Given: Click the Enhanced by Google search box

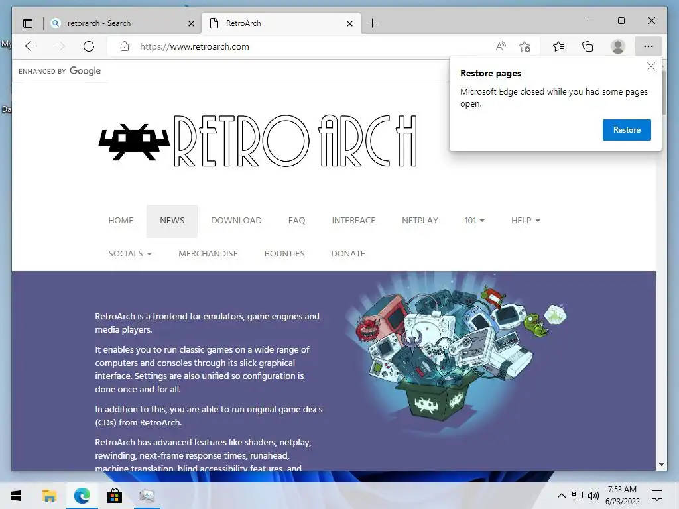Looking at the screenshot, I should pyautogui.click(x=229, y=71).
